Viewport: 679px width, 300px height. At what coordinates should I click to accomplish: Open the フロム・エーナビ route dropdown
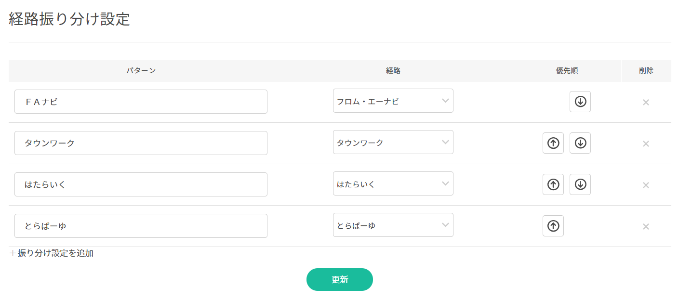[393, 101]
